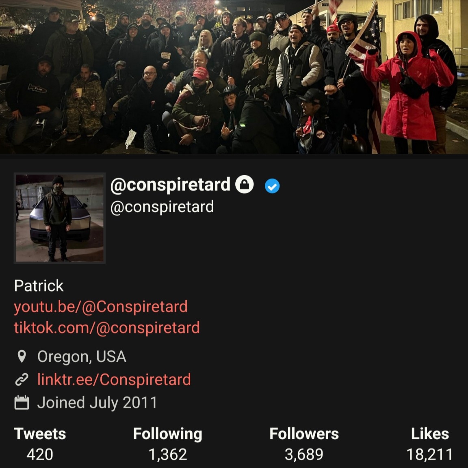This screenshot has height=468, width=468.
Task: Click the calendar joined-date icon
Action: 22,403
